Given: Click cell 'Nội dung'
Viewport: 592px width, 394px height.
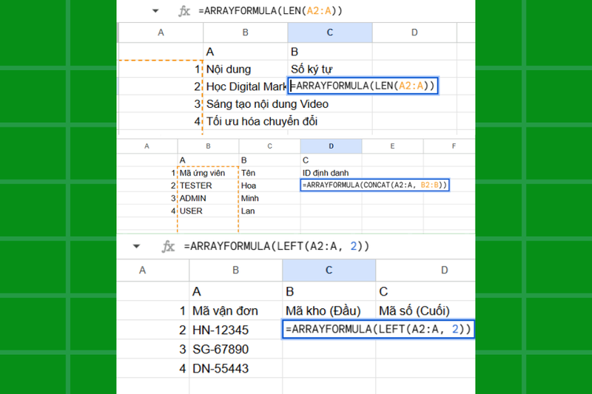Looking at the screenshot, I should [246, 69].
